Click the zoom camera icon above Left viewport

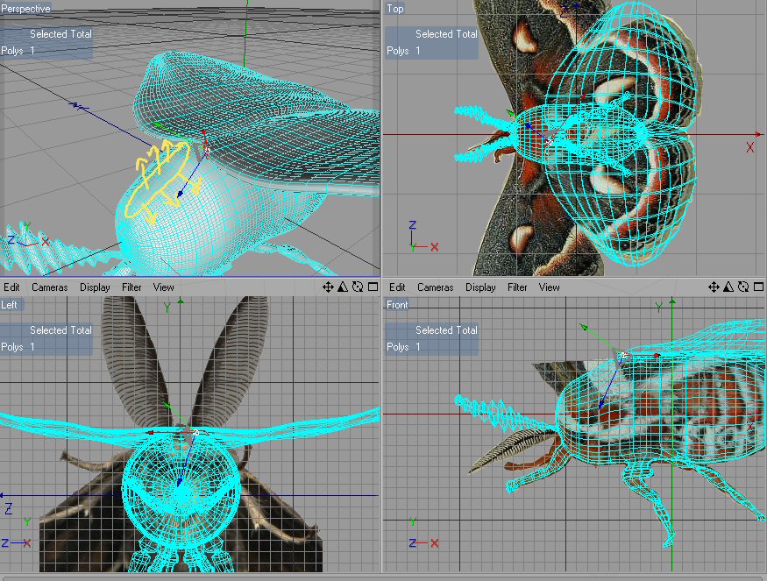pyautogui.click(x=344, y=287)
